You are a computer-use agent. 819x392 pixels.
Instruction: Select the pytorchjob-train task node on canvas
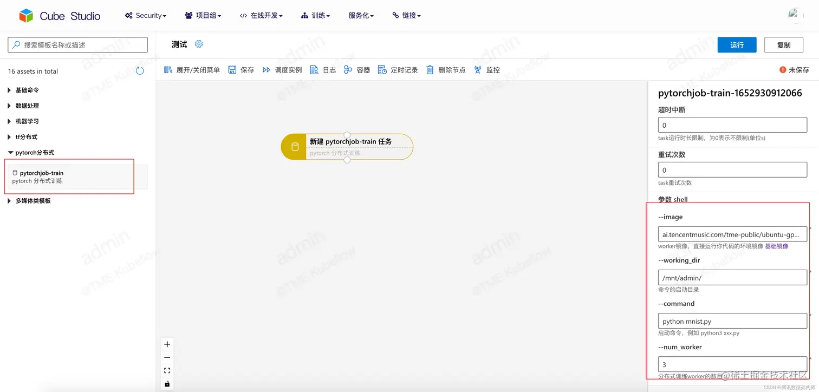tap(347, 146)
